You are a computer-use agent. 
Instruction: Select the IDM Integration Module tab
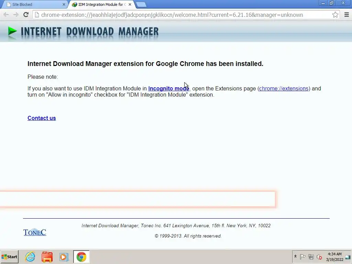click(x=102, y=4)
